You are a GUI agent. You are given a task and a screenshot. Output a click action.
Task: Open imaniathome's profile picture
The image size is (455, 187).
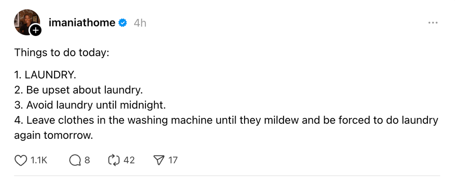click(x=27, y=22)
